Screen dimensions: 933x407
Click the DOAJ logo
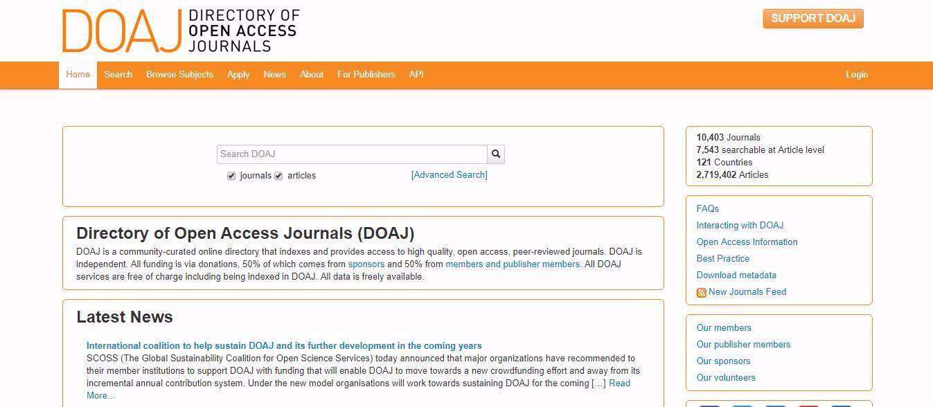[x=181, y=30]
